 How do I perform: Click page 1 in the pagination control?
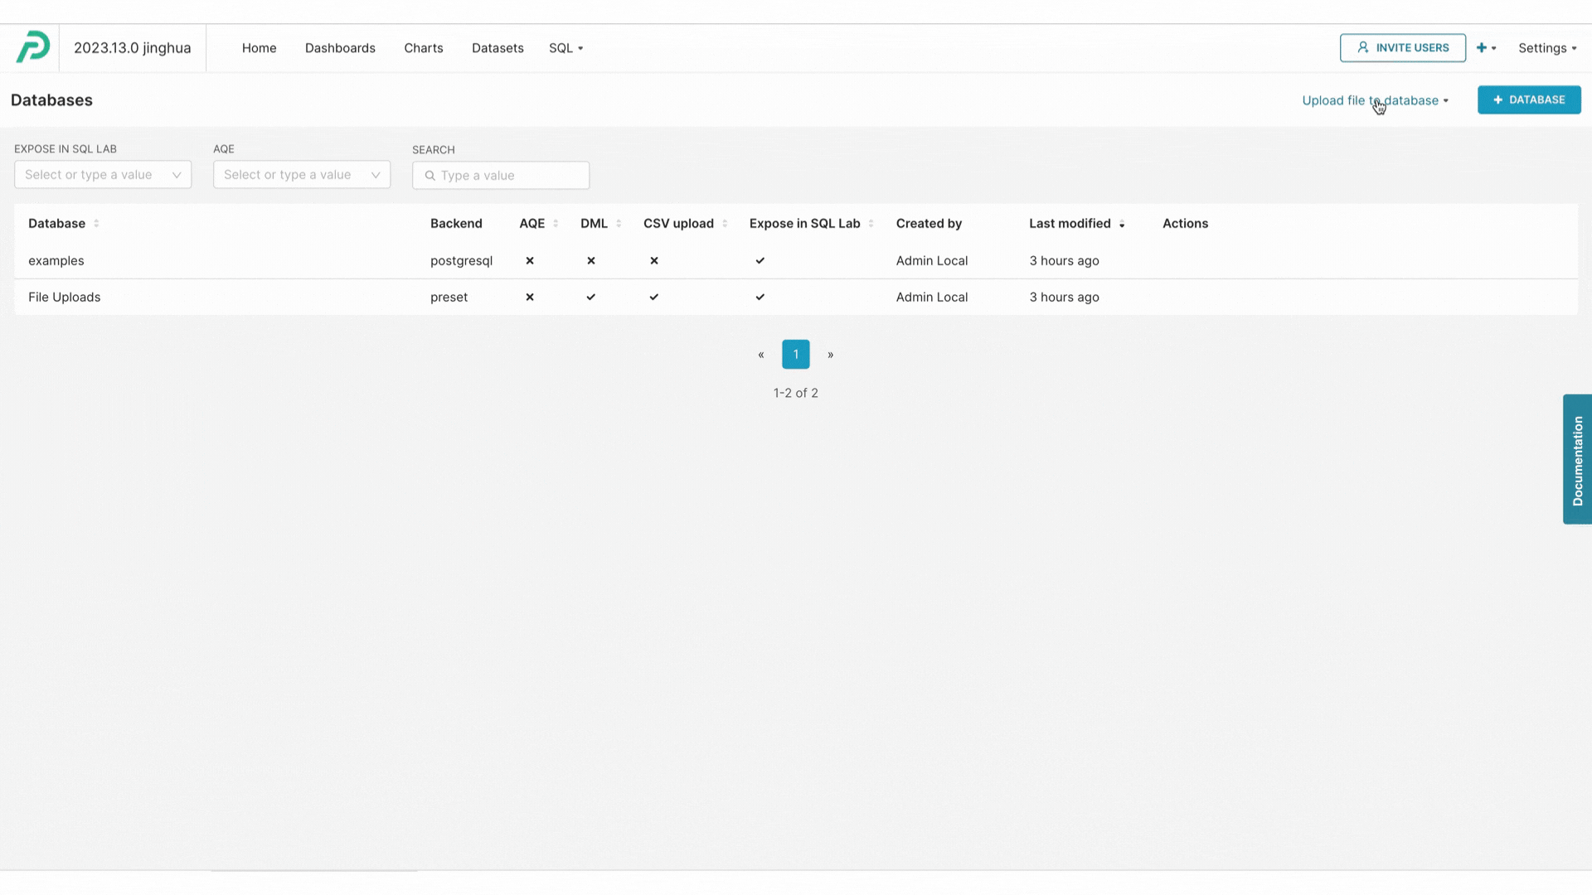(795, 354)
